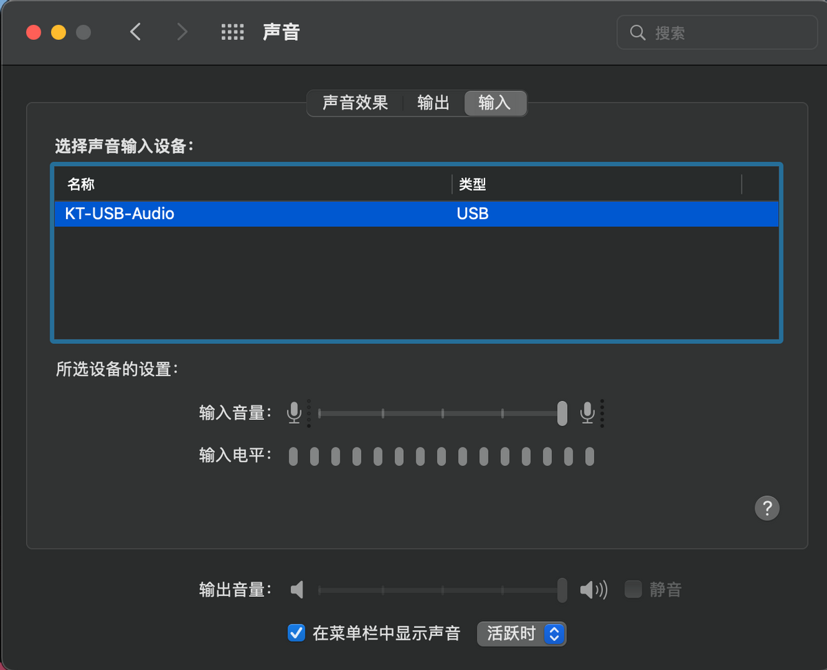Uncheck 在菜单栏中显示声音 checkbox
827x670 pixels.
[296, 633]
